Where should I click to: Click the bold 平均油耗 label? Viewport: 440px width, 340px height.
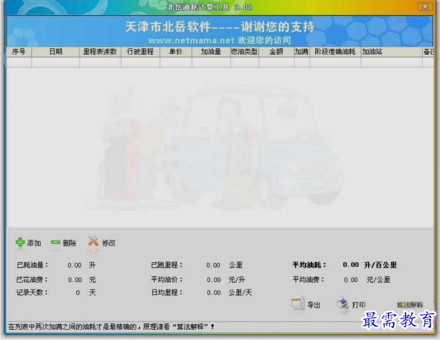(309, 265)
